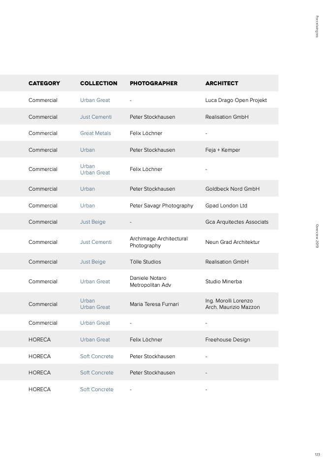Open the Urban Great link in first row
Viewport: 333px width, 472px height.
coord(95,100)
